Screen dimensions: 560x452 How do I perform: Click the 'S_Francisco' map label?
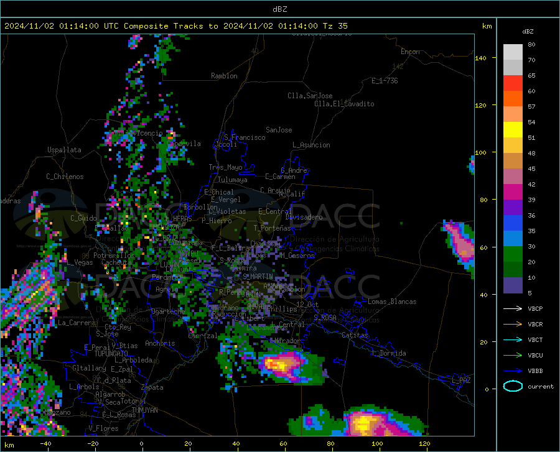click(245, 137)
